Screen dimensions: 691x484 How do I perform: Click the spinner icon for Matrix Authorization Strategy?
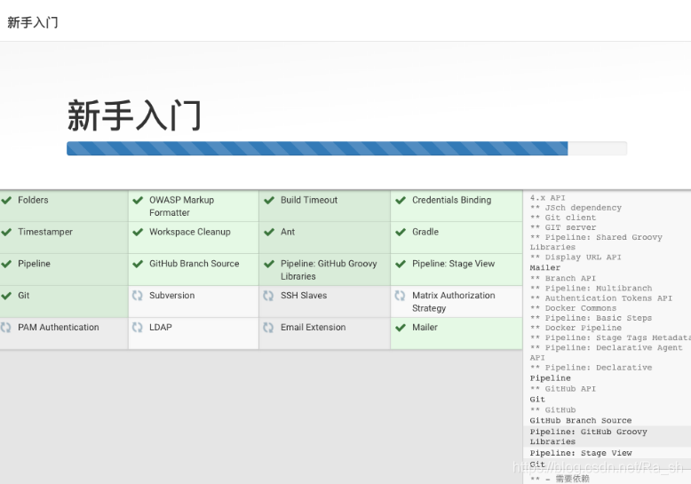coord(400,296)
